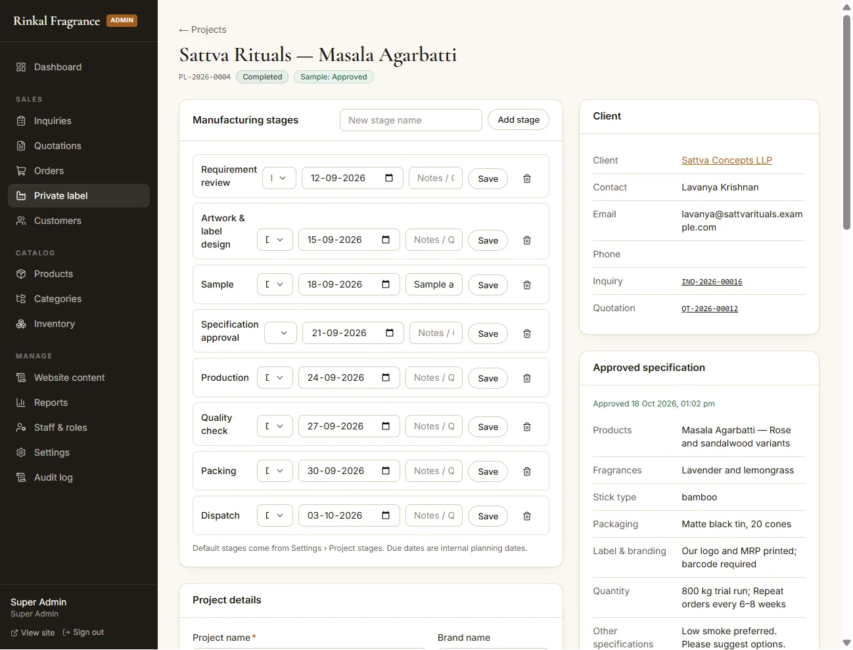Delete the Specification approval stage
853x650 pixels.
pyautogui.click(x=527, y=334)
